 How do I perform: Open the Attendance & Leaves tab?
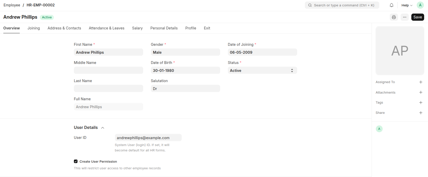[106, 28]
